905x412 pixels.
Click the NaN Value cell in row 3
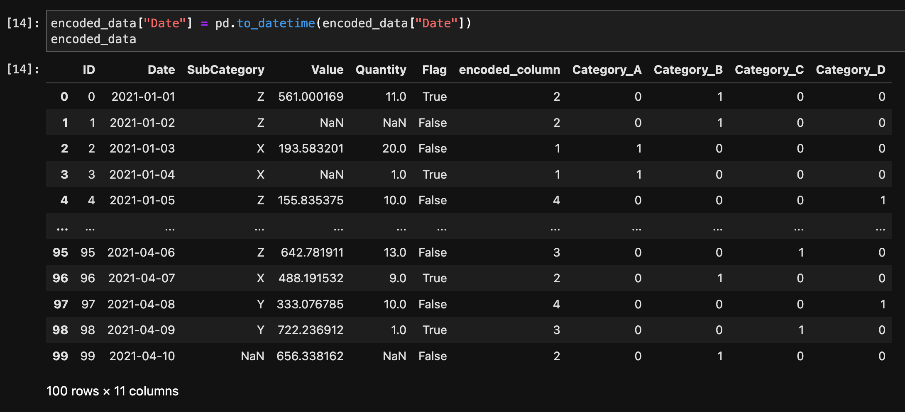click(332, 174)
